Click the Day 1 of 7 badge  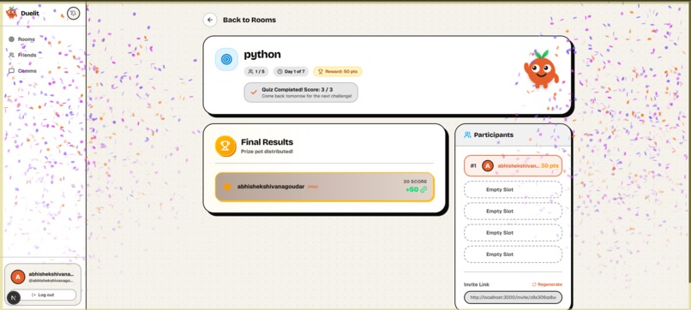[291, 71]
